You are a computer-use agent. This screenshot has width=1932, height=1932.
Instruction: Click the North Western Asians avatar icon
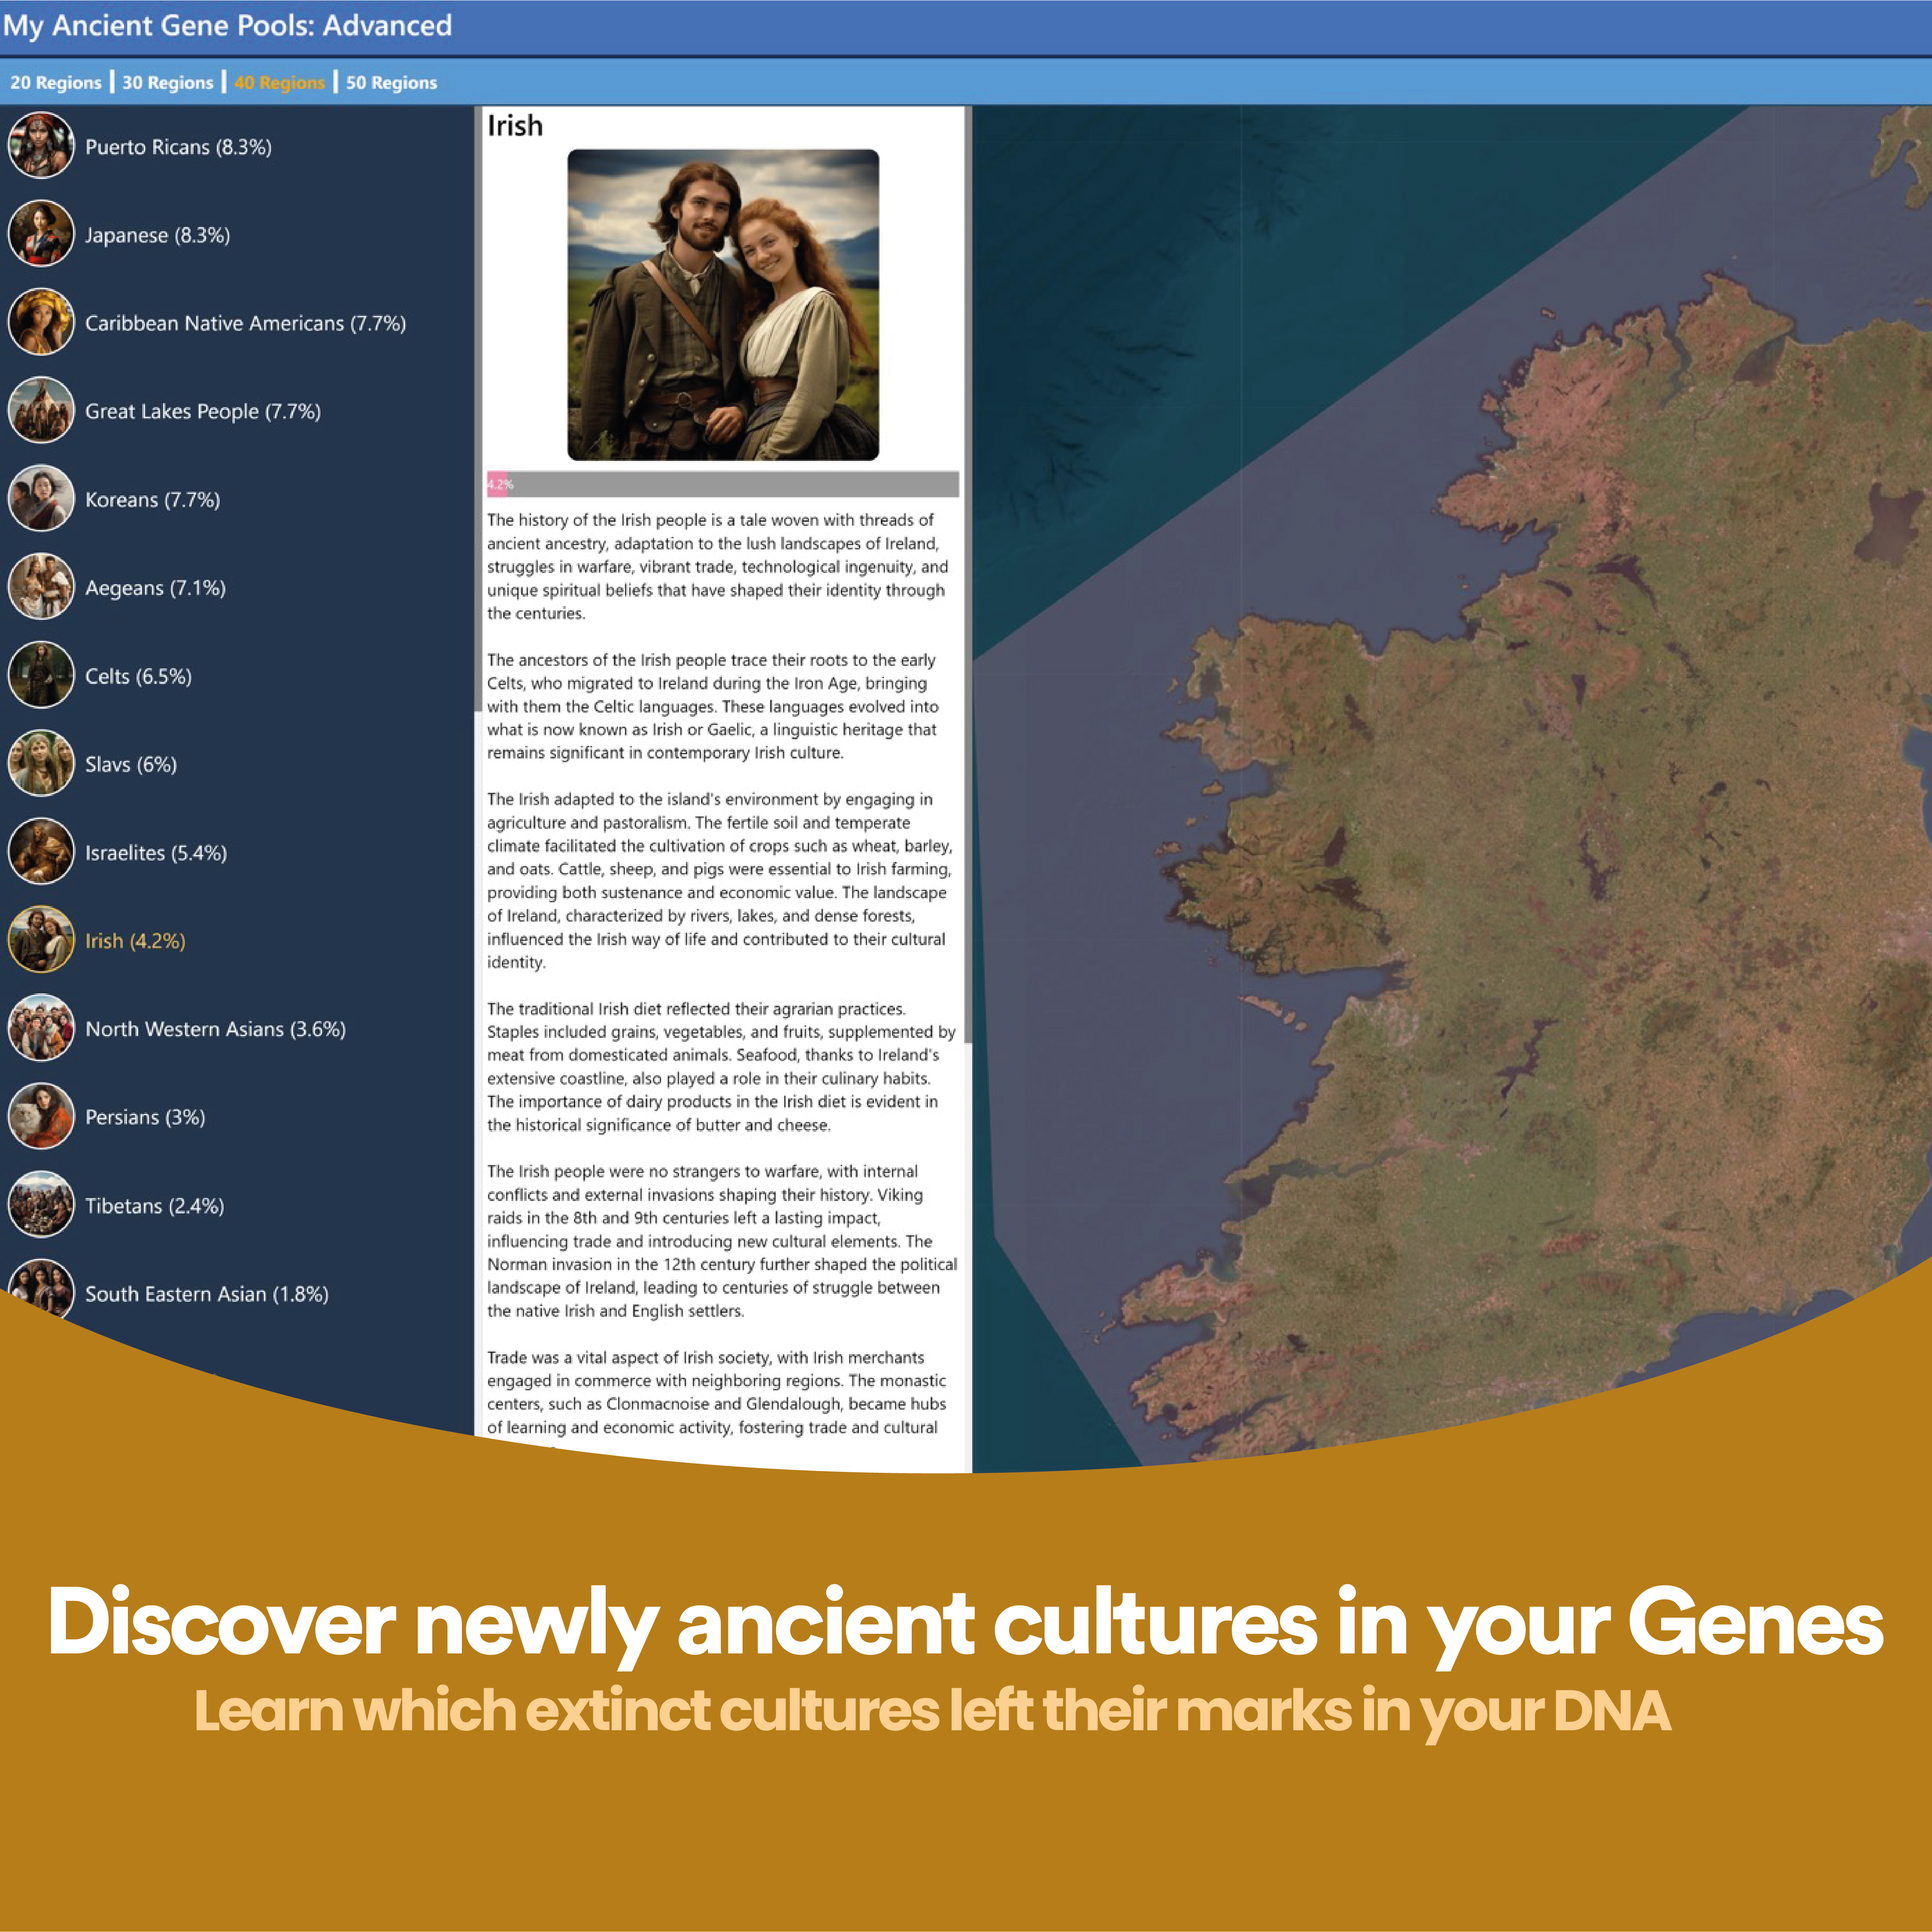point(41,1028)
